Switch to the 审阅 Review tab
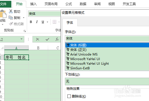The image size is (149, 101). click(97, 4)
